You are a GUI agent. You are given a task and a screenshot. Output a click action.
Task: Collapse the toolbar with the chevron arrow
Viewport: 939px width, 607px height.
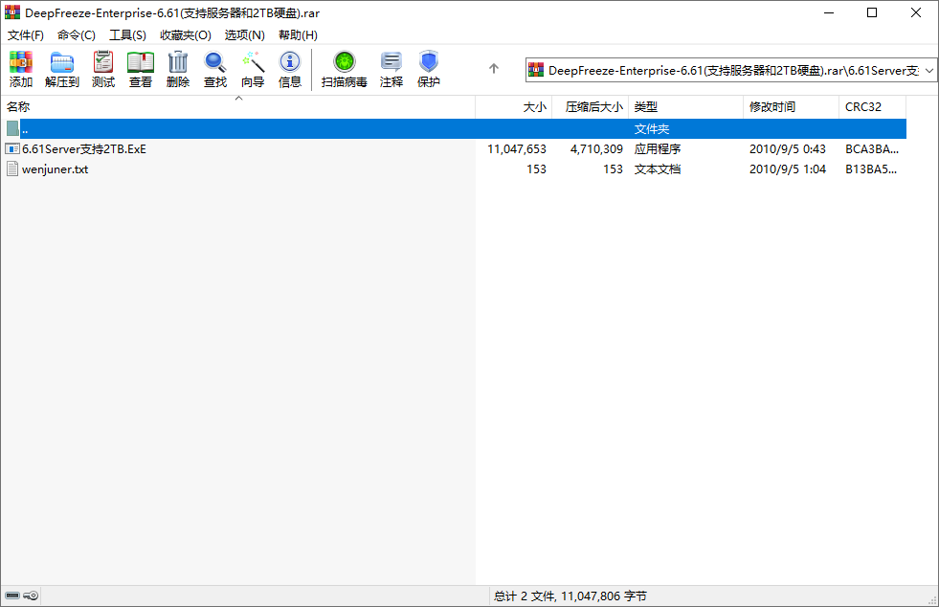click(238, 96)
